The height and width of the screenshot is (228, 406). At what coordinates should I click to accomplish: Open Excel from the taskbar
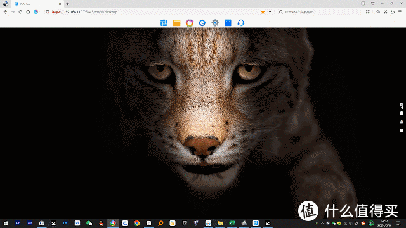coord(232,223)
